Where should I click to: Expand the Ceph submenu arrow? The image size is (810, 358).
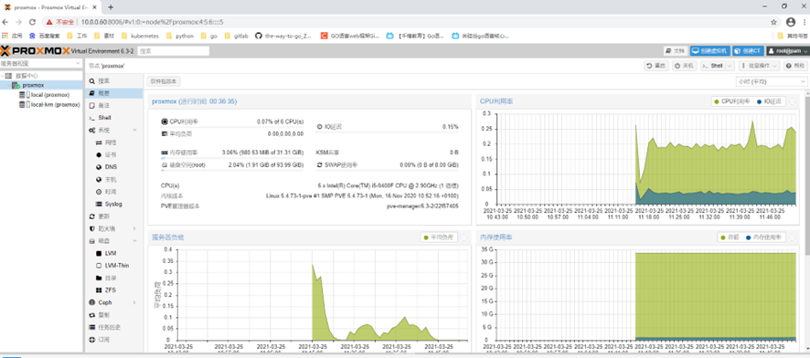pos(134,302)
